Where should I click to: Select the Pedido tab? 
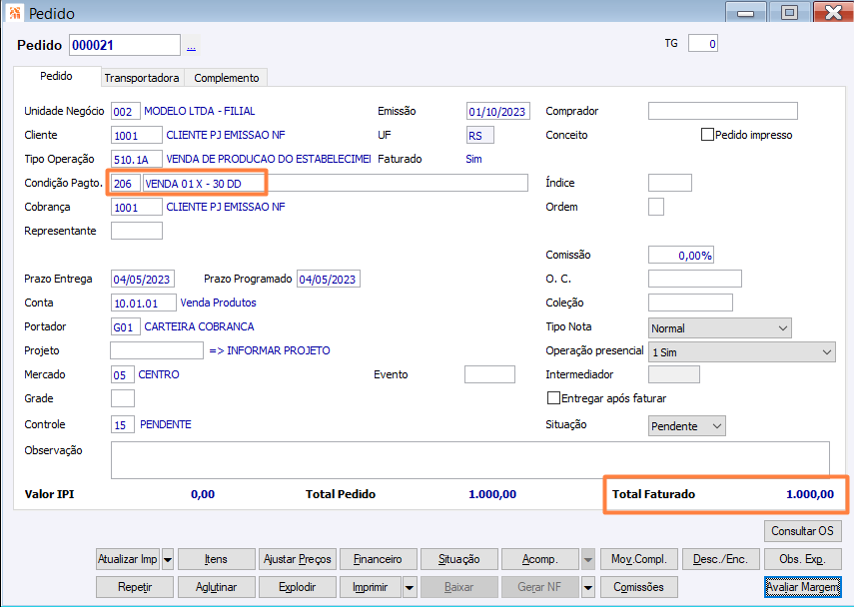[x=57, y=76]
